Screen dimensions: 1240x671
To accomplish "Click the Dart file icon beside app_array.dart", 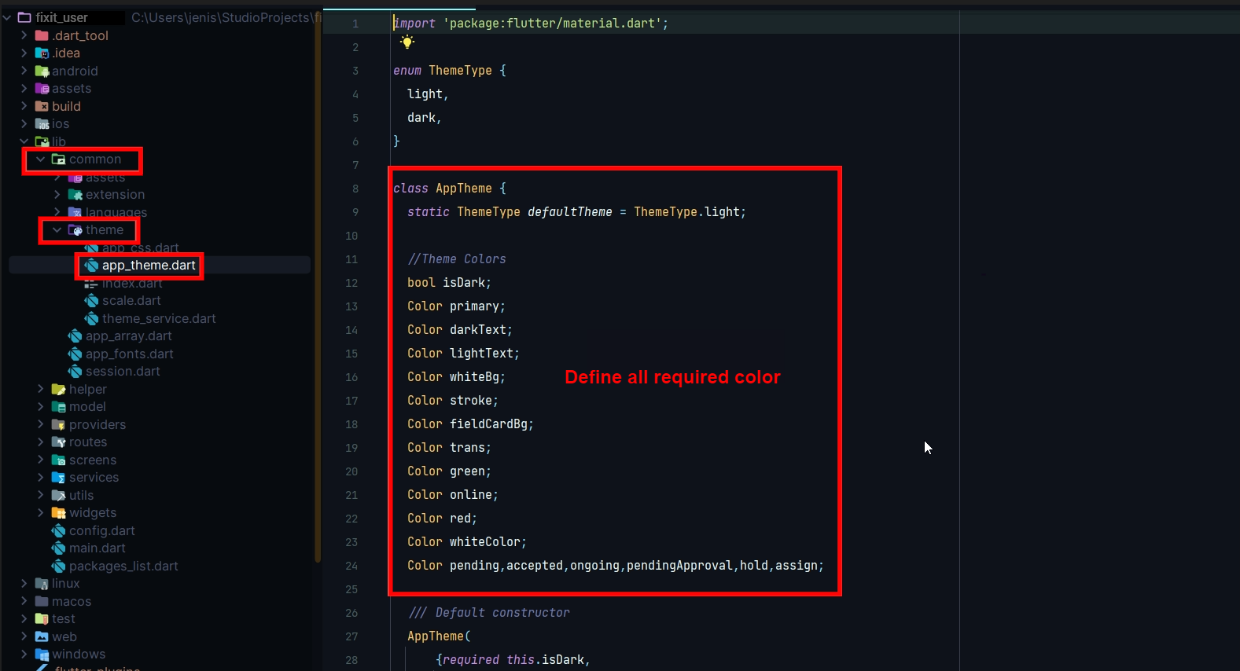I will [75, 336].
